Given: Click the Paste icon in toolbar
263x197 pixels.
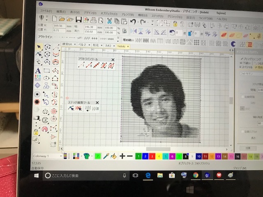Looking at the screenshot, I should point(124,21).
